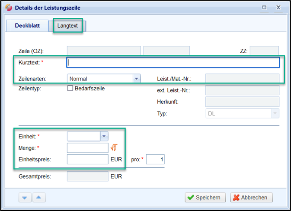The height and width of the screenshot is (211, 291).
Task: Click the Einheitspreis input field
Action: (x=87, y=160)
